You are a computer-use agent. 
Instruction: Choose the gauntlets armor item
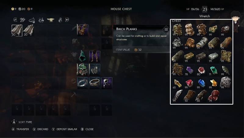point(95,70)
